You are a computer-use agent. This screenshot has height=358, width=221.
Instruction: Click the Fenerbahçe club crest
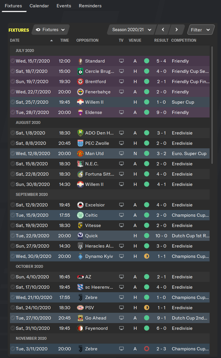point(80,92)
